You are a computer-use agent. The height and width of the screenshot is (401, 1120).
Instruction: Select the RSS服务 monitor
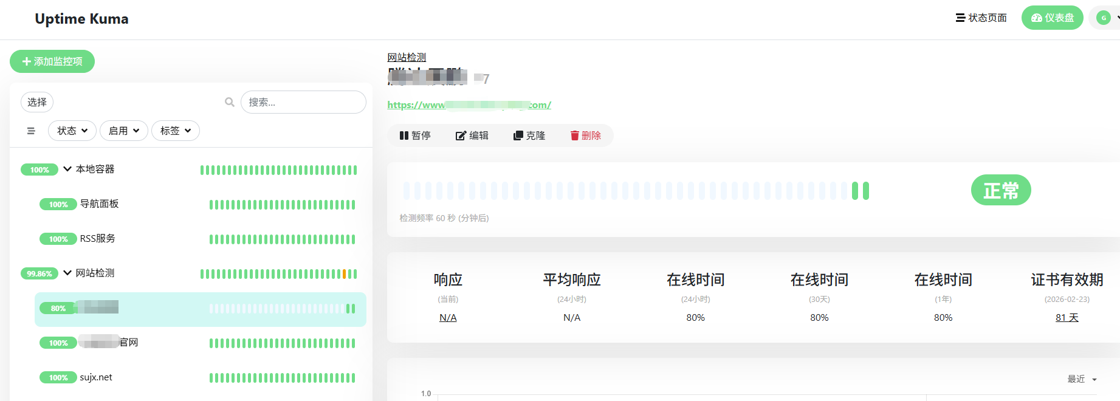click(x=97, y=239)
